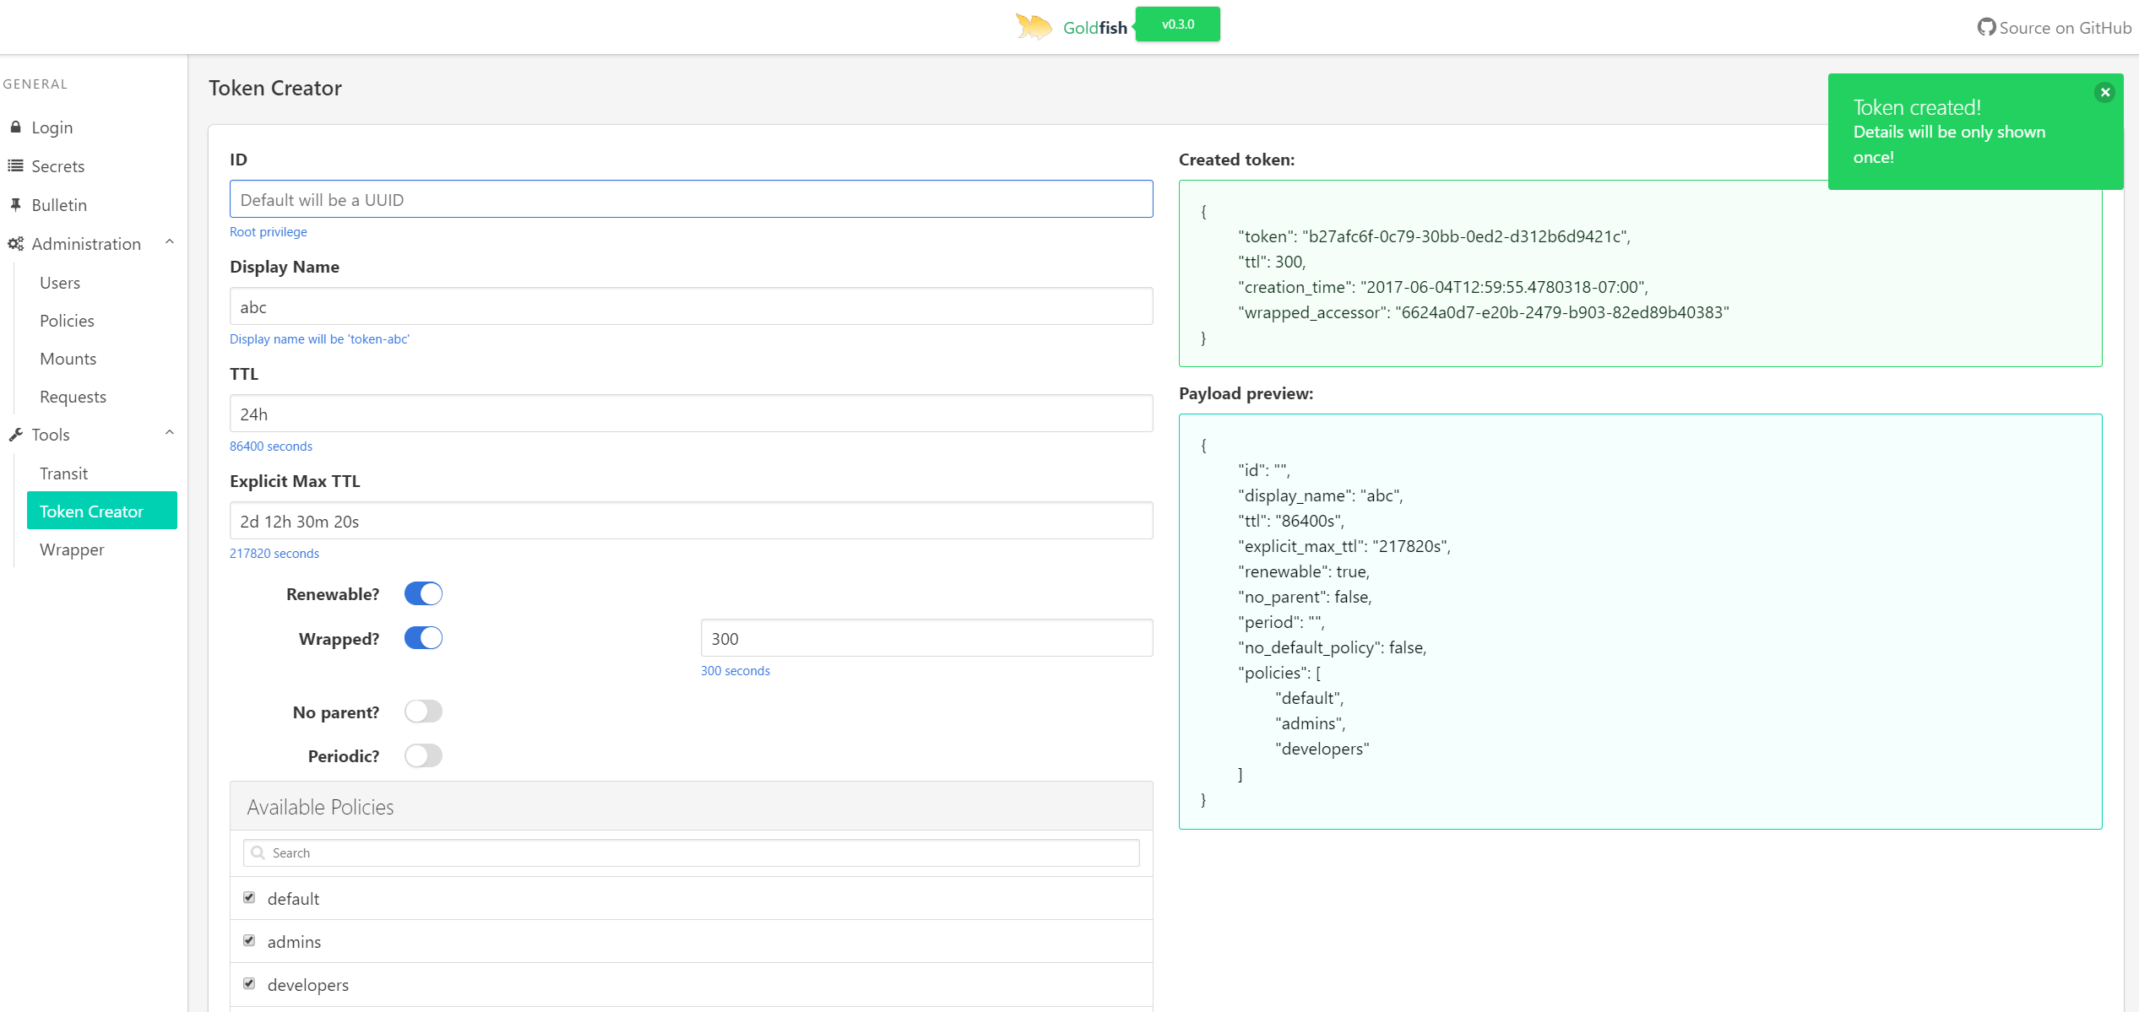Viewport: 2139px width, 1012px height.
Task: Uncheck the admins policy checkbox
Action: (x=249, y=940)
